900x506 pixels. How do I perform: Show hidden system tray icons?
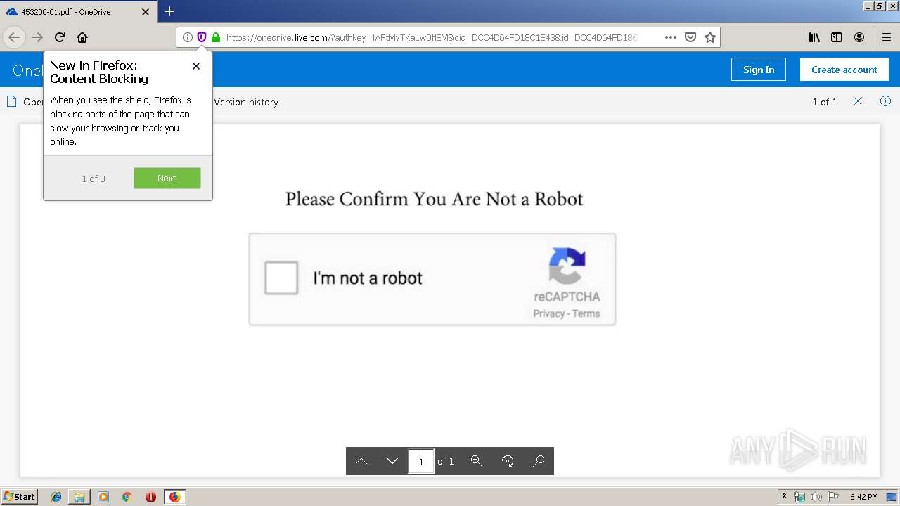pos(784,497)
